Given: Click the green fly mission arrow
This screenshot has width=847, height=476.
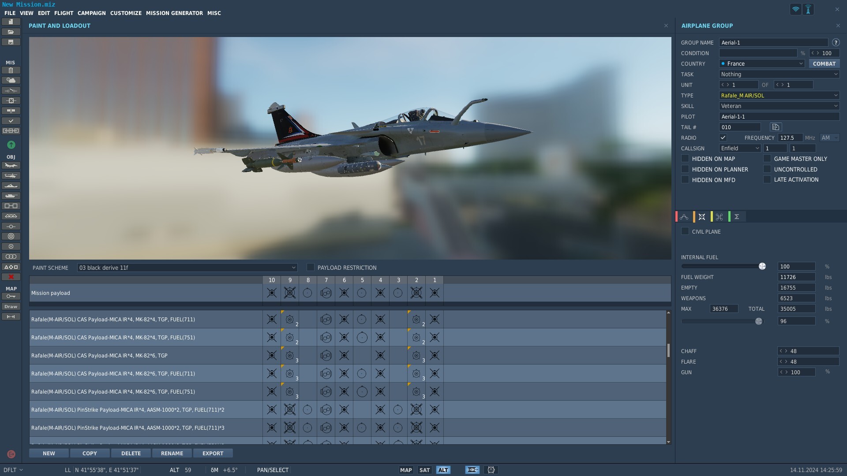Looking at the screenshot, I should pyautogui.click(x=11, y=145).
